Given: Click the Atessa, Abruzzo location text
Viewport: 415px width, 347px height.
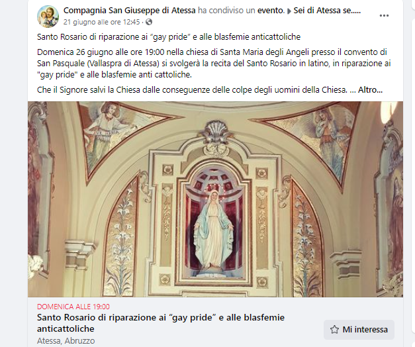Looking at the screenshot, I should 66,340.
